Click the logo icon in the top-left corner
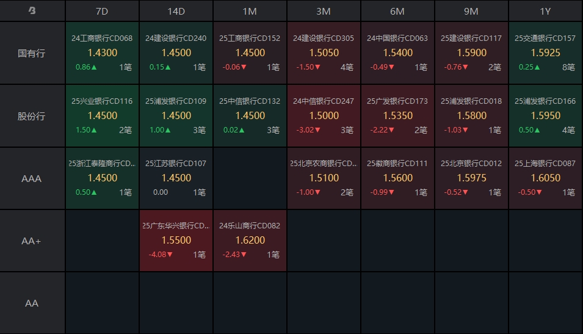The width and height of the screenshot is (583, 334). pos(32,11)
